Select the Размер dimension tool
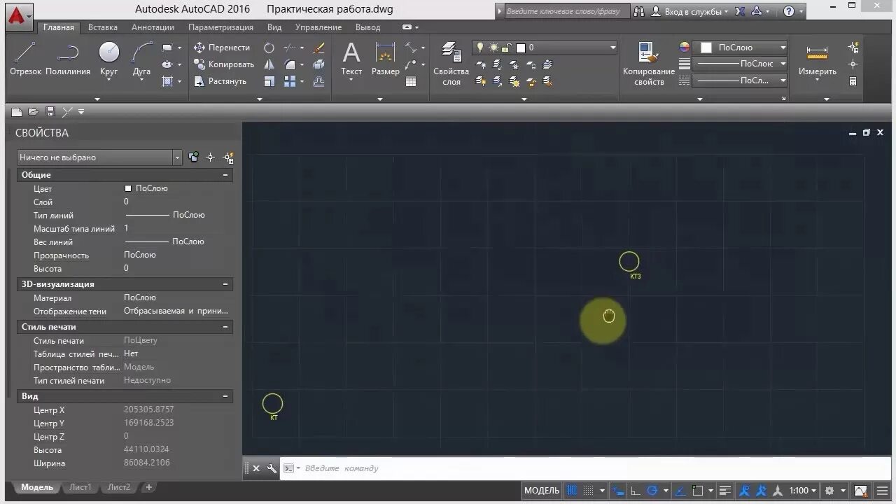896x504 pixels. [x=385, y=58]
